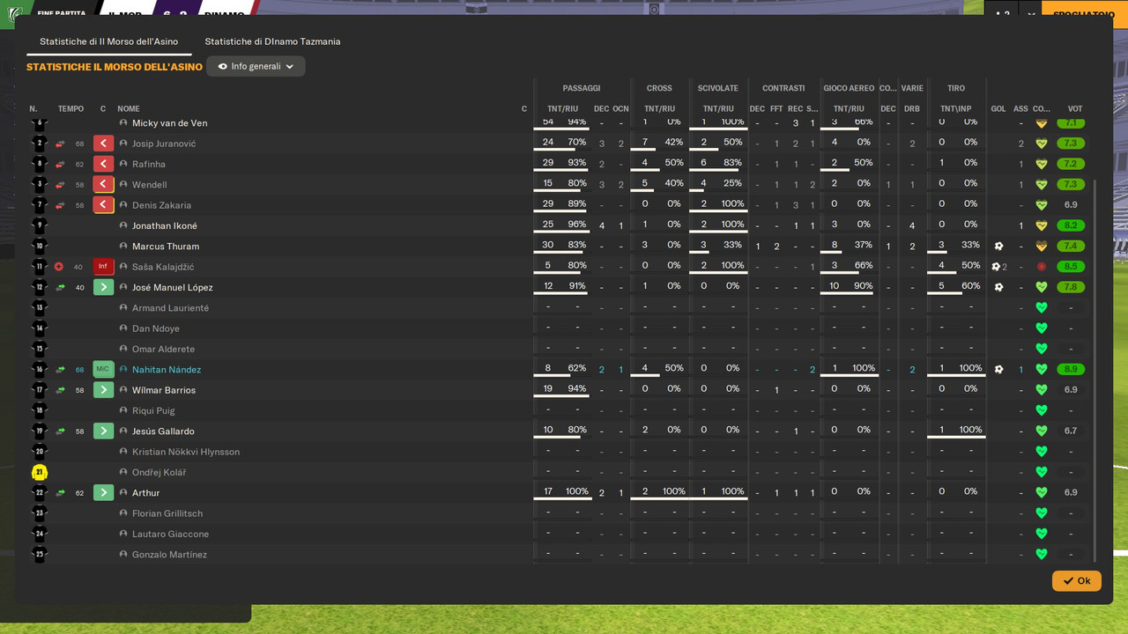Click substituted-off arrow for Rafinha
This screenshot has height=634, width=1128.
tap(104, 164)
